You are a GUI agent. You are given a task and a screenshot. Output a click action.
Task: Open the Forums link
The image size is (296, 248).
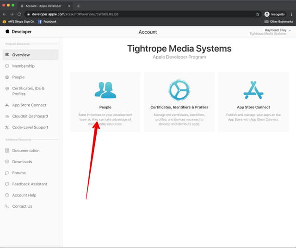tap(19, 173)
